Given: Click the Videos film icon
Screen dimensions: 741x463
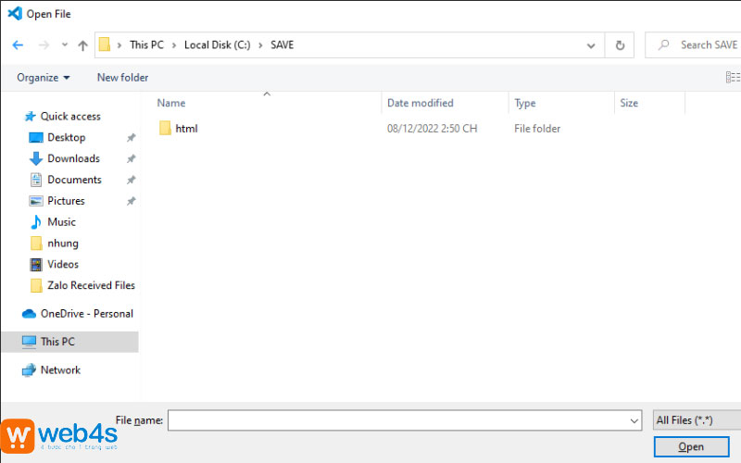Looking at the screenshot, I should pos(36,264).
